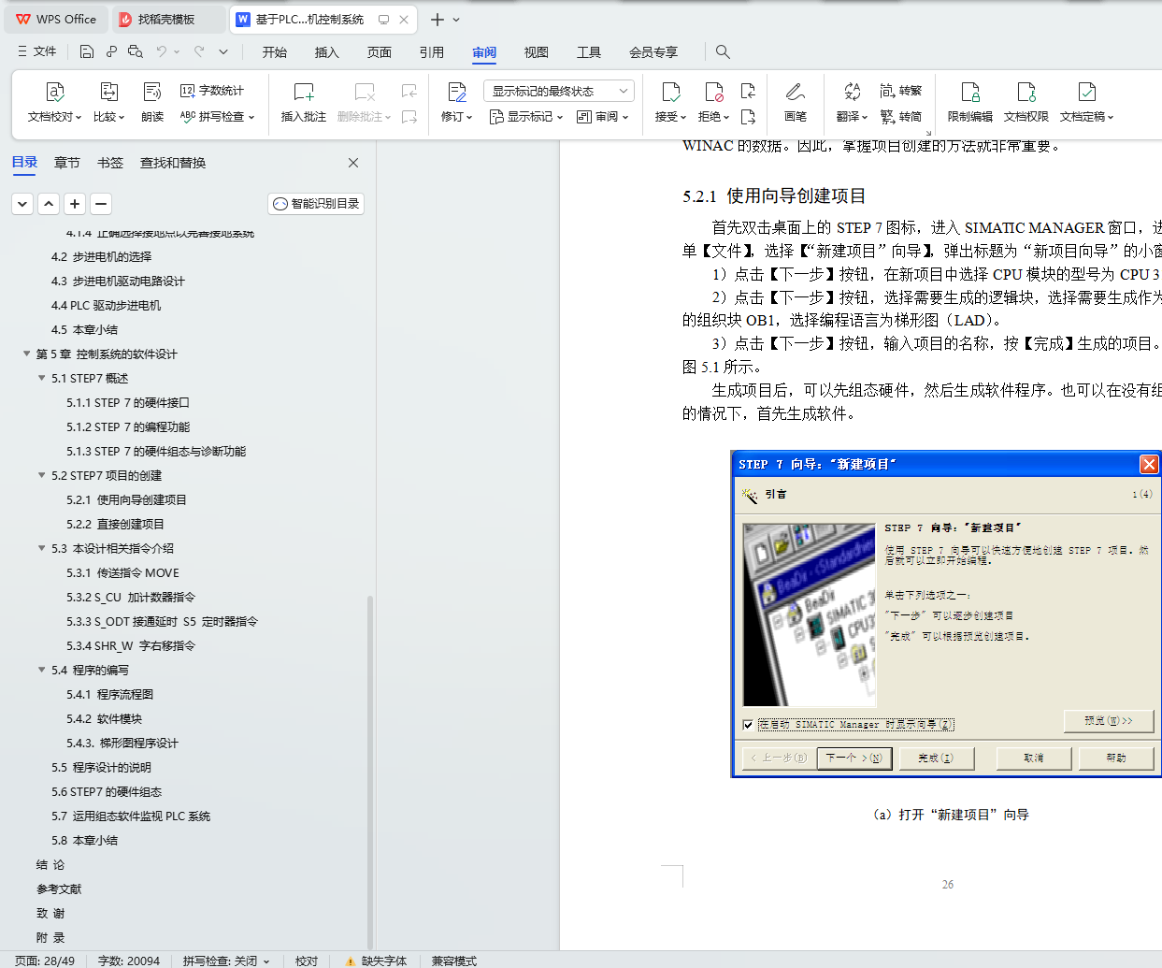Undo the last action

162,51
